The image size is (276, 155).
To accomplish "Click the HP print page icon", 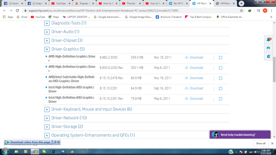I will [x=268, y=48].
